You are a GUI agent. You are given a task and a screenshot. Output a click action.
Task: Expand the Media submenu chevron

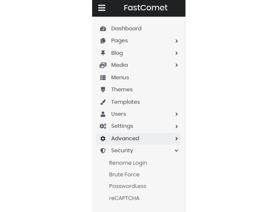point(176,65)
